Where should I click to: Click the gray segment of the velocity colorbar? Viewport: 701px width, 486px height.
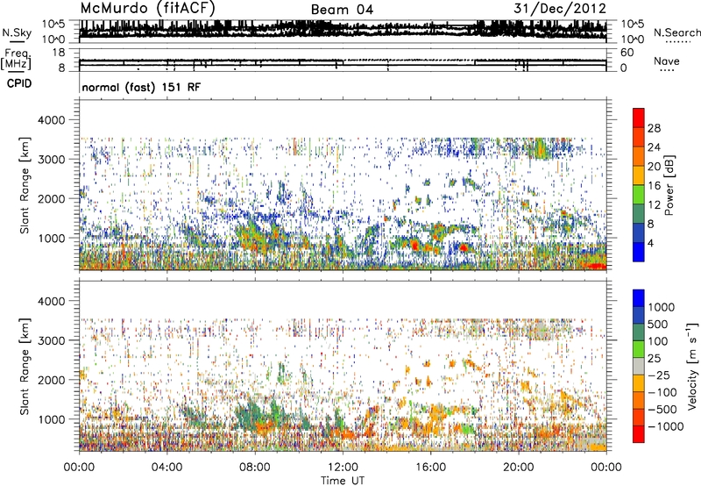tap(639, 367)
